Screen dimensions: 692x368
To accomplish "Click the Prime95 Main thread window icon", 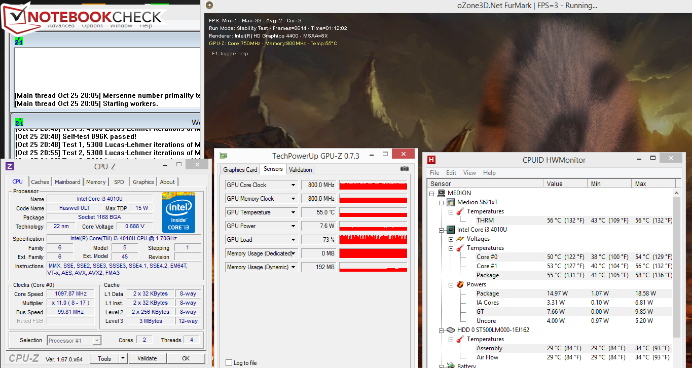I will [19, 42].
